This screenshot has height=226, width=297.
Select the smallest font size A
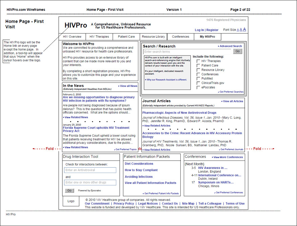point(238,30)
